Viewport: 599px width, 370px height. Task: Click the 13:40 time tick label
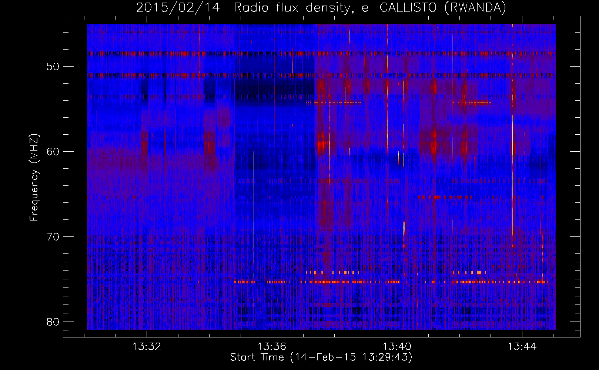tap(397, 347)
